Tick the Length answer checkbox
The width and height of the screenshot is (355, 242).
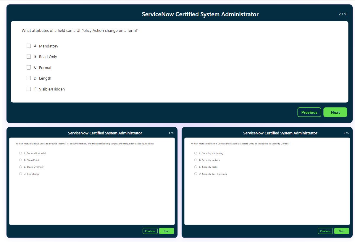tap(29, 78)
